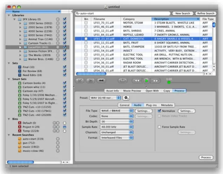The width and height of the screenshot is (223, 174).
Task: Open the Open With tab
Action: (x=152, y=91)
